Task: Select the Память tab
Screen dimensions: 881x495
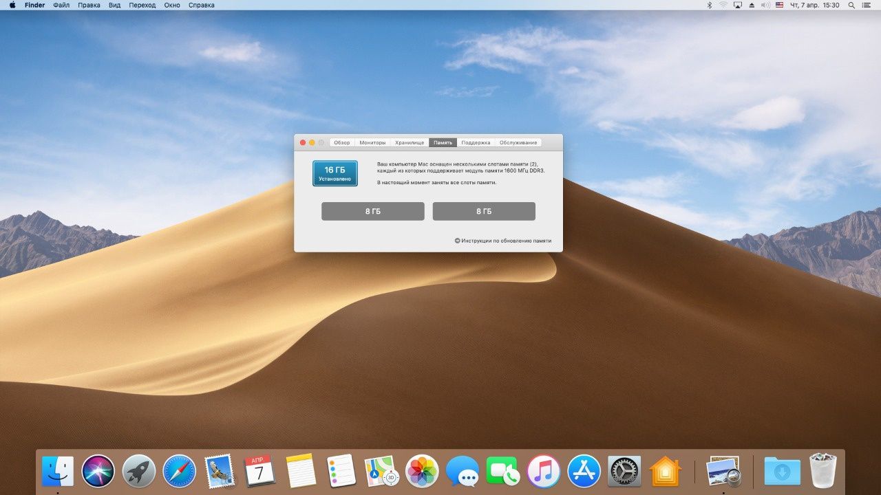Action: 443,142
